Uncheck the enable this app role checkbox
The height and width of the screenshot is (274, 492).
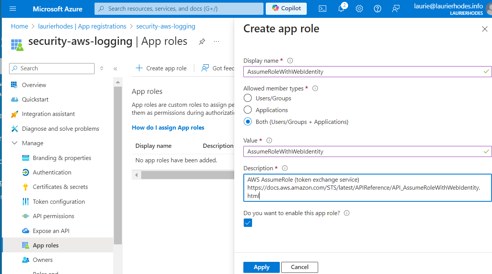click(x=248, y=223)
